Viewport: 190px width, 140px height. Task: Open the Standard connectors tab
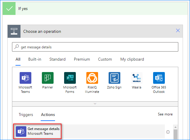57,59
